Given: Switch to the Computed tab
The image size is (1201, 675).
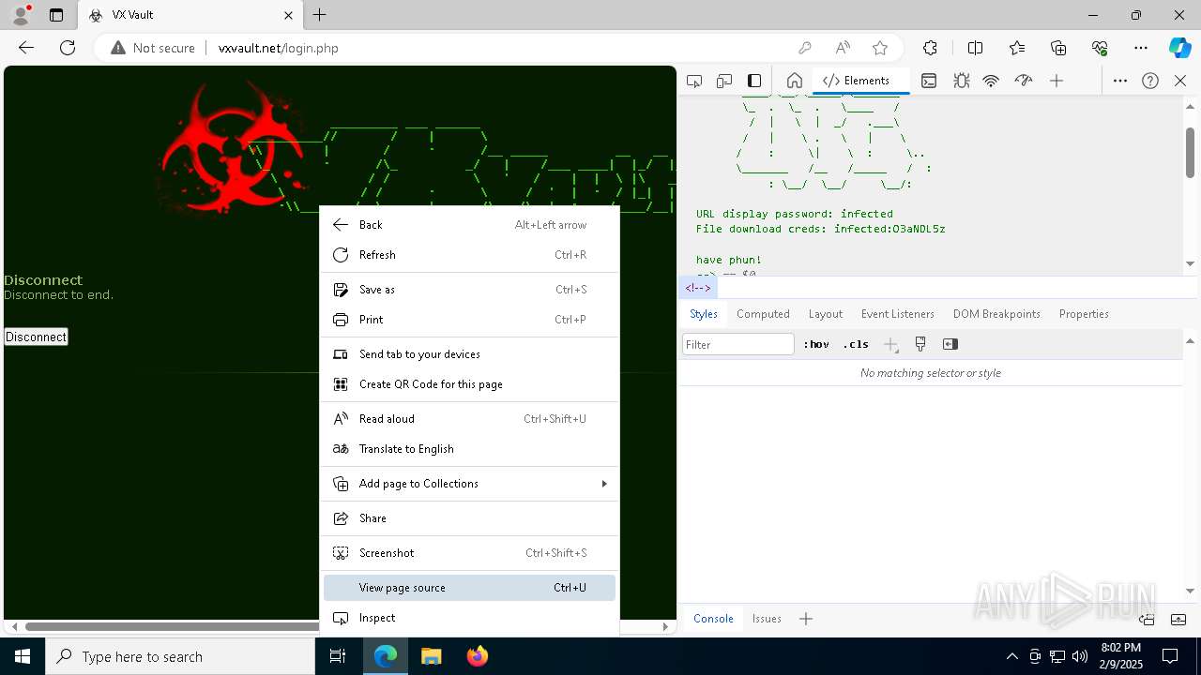Looking at the screenshot, I should [x=763, y=314].
